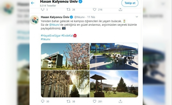Open the 11 Nis tweet timestamp
172x105 pixels.
(91, 17)
